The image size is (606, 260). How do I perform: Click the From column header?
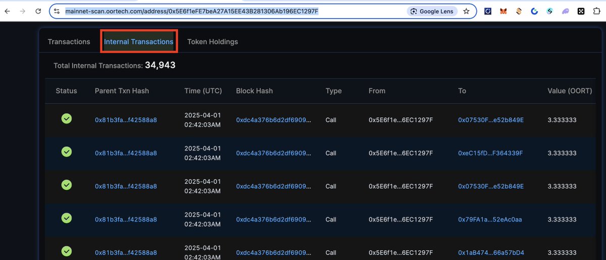(377, 91)
